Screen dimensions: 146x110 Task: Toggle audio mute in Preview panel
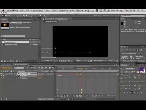[137, 50]
